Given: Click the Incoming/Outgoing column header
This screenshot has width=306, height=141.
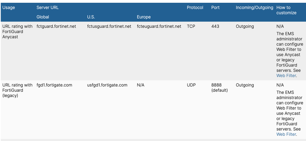Looking at the screenshot, I should pyautogui.click(x=254, y=8).
